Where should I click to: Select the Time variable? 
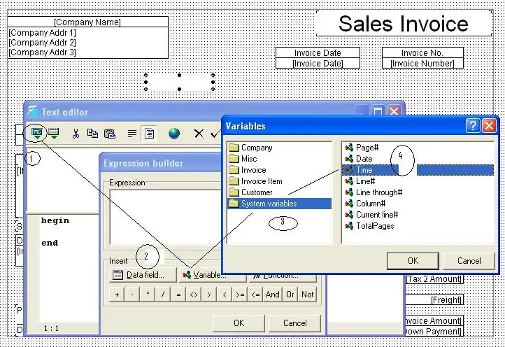[418, 170]
